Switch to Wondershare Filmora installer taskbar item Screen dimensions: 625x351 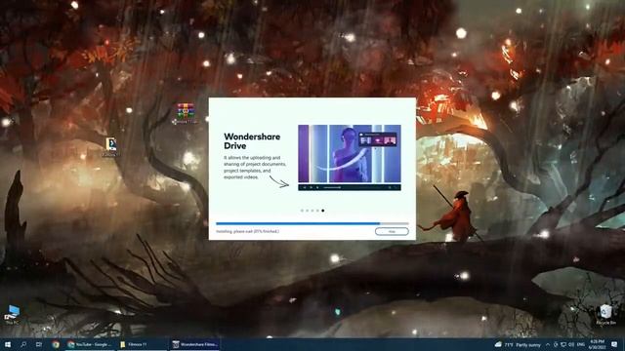195,344
